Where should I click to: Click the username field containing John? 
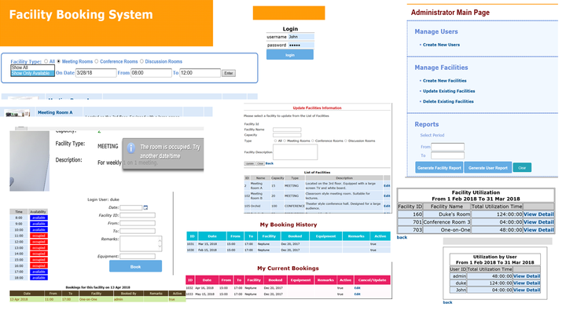[x=301, y=37]
